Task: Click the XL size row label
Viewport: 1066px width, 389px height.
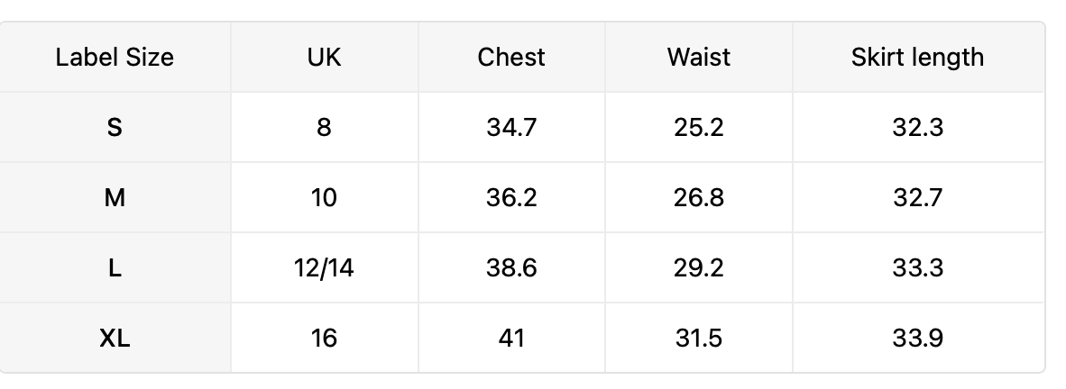Action: click(115, 338)
